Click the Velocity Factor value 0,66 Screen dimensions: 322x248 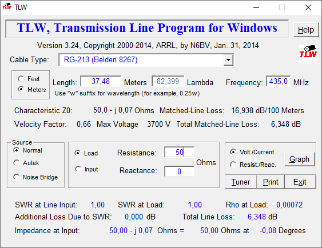(x=84, y=125)
